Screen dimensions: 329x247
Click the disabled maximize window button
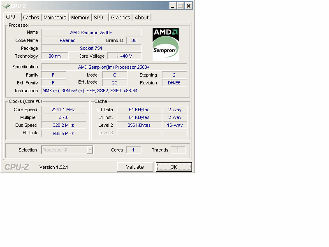[180, 6]
